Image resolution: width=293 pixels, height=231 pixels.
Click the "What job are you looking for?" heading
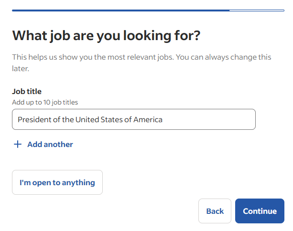click(x=106, y=35)
